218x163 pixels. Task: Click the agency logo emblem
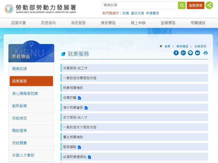[x=9, y=9]
